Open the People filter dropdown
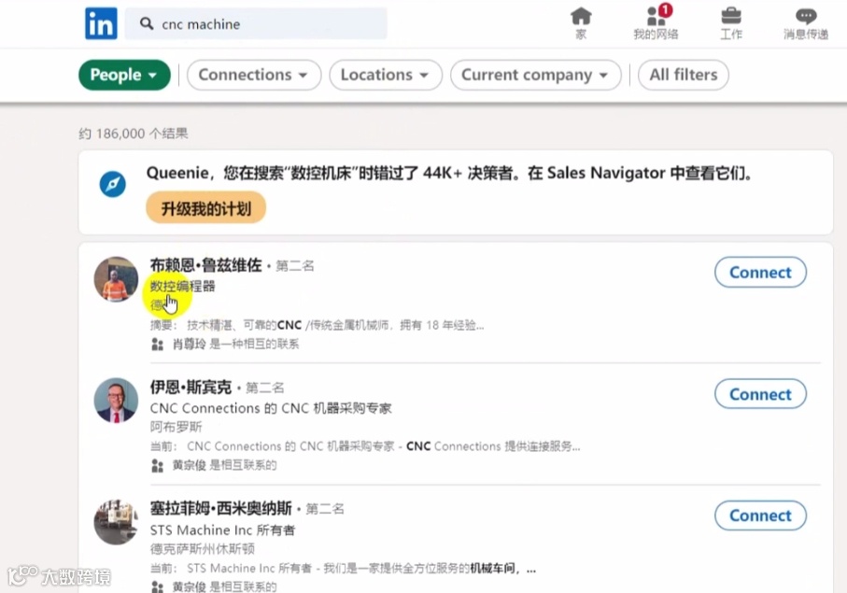This screenshot has height=593, width=847. pos(124,75)
